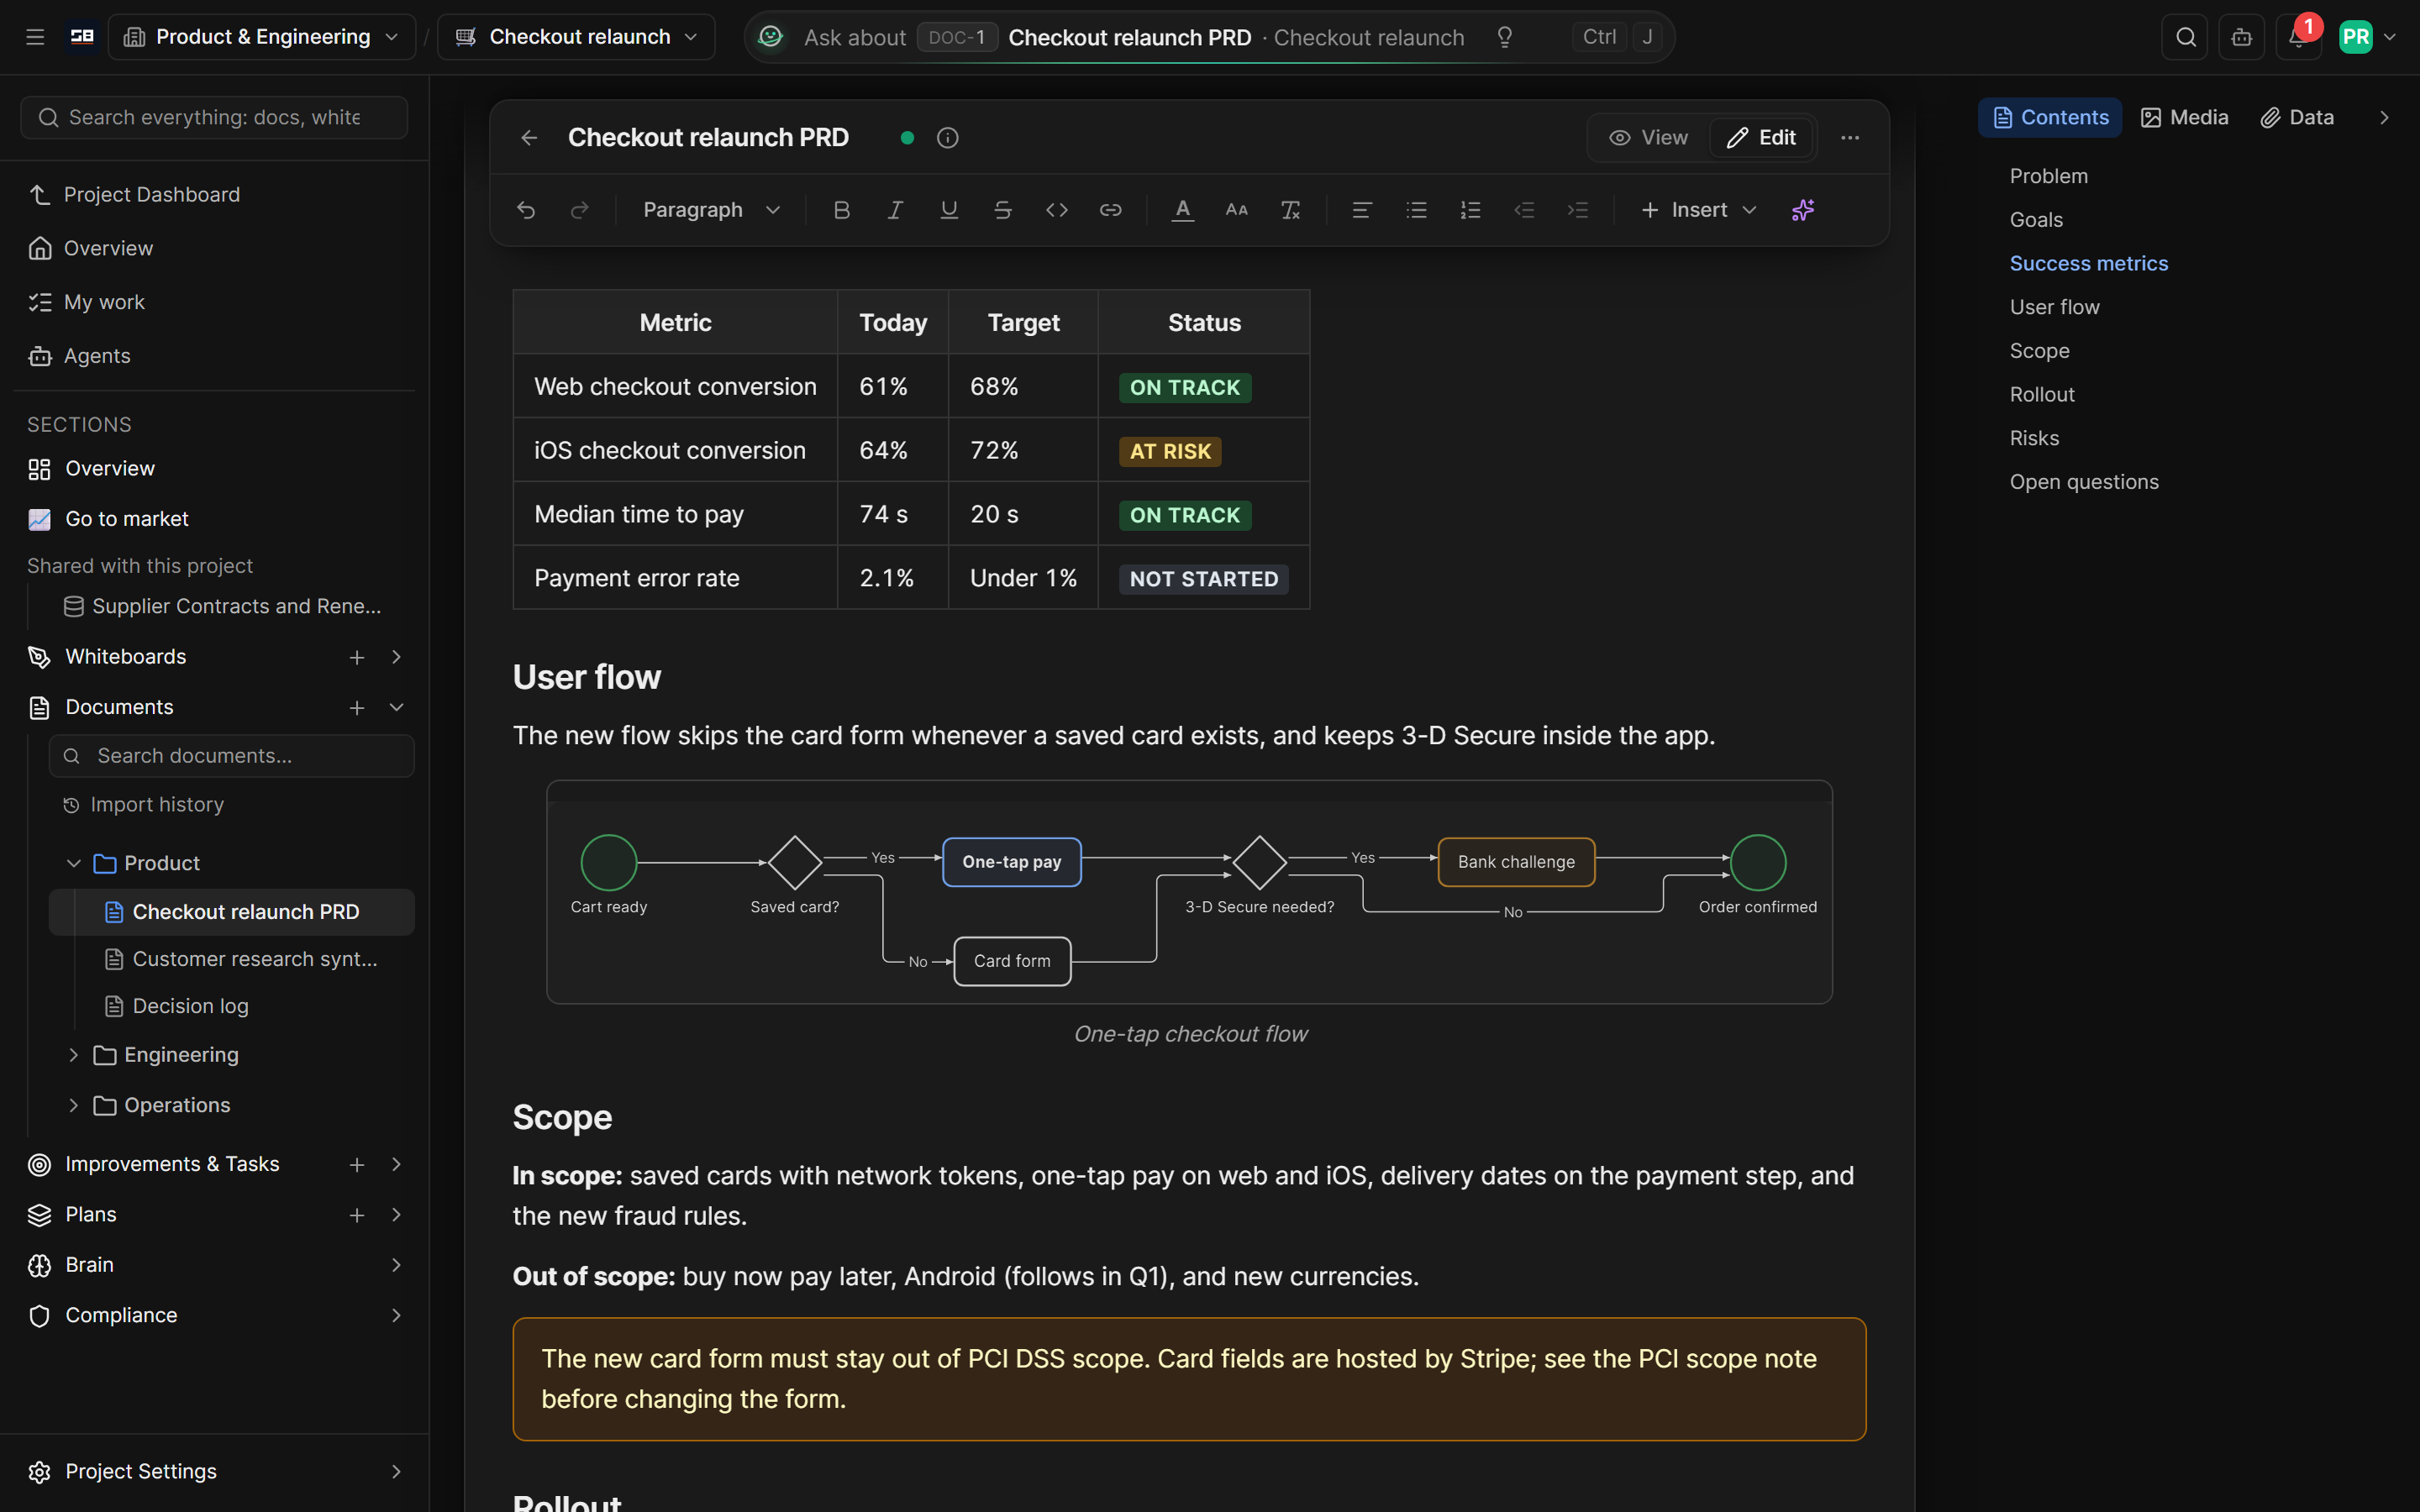Create a bulleted list

pyautogui.click(x=1416, y=210)
